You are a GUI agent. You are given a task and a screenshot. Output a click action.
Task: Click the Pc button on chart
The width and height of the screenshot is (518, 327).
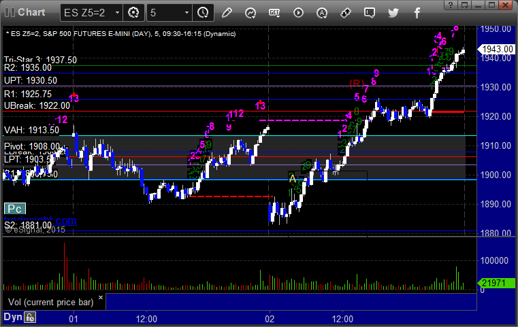click(14, 209)
